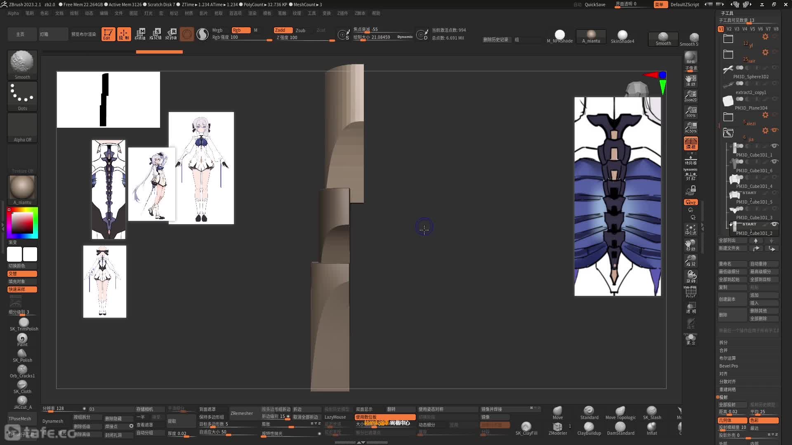Select the ZModeler brush
Image resolution: width=792 pixels, height=445 pixels.
pos(558,429)
